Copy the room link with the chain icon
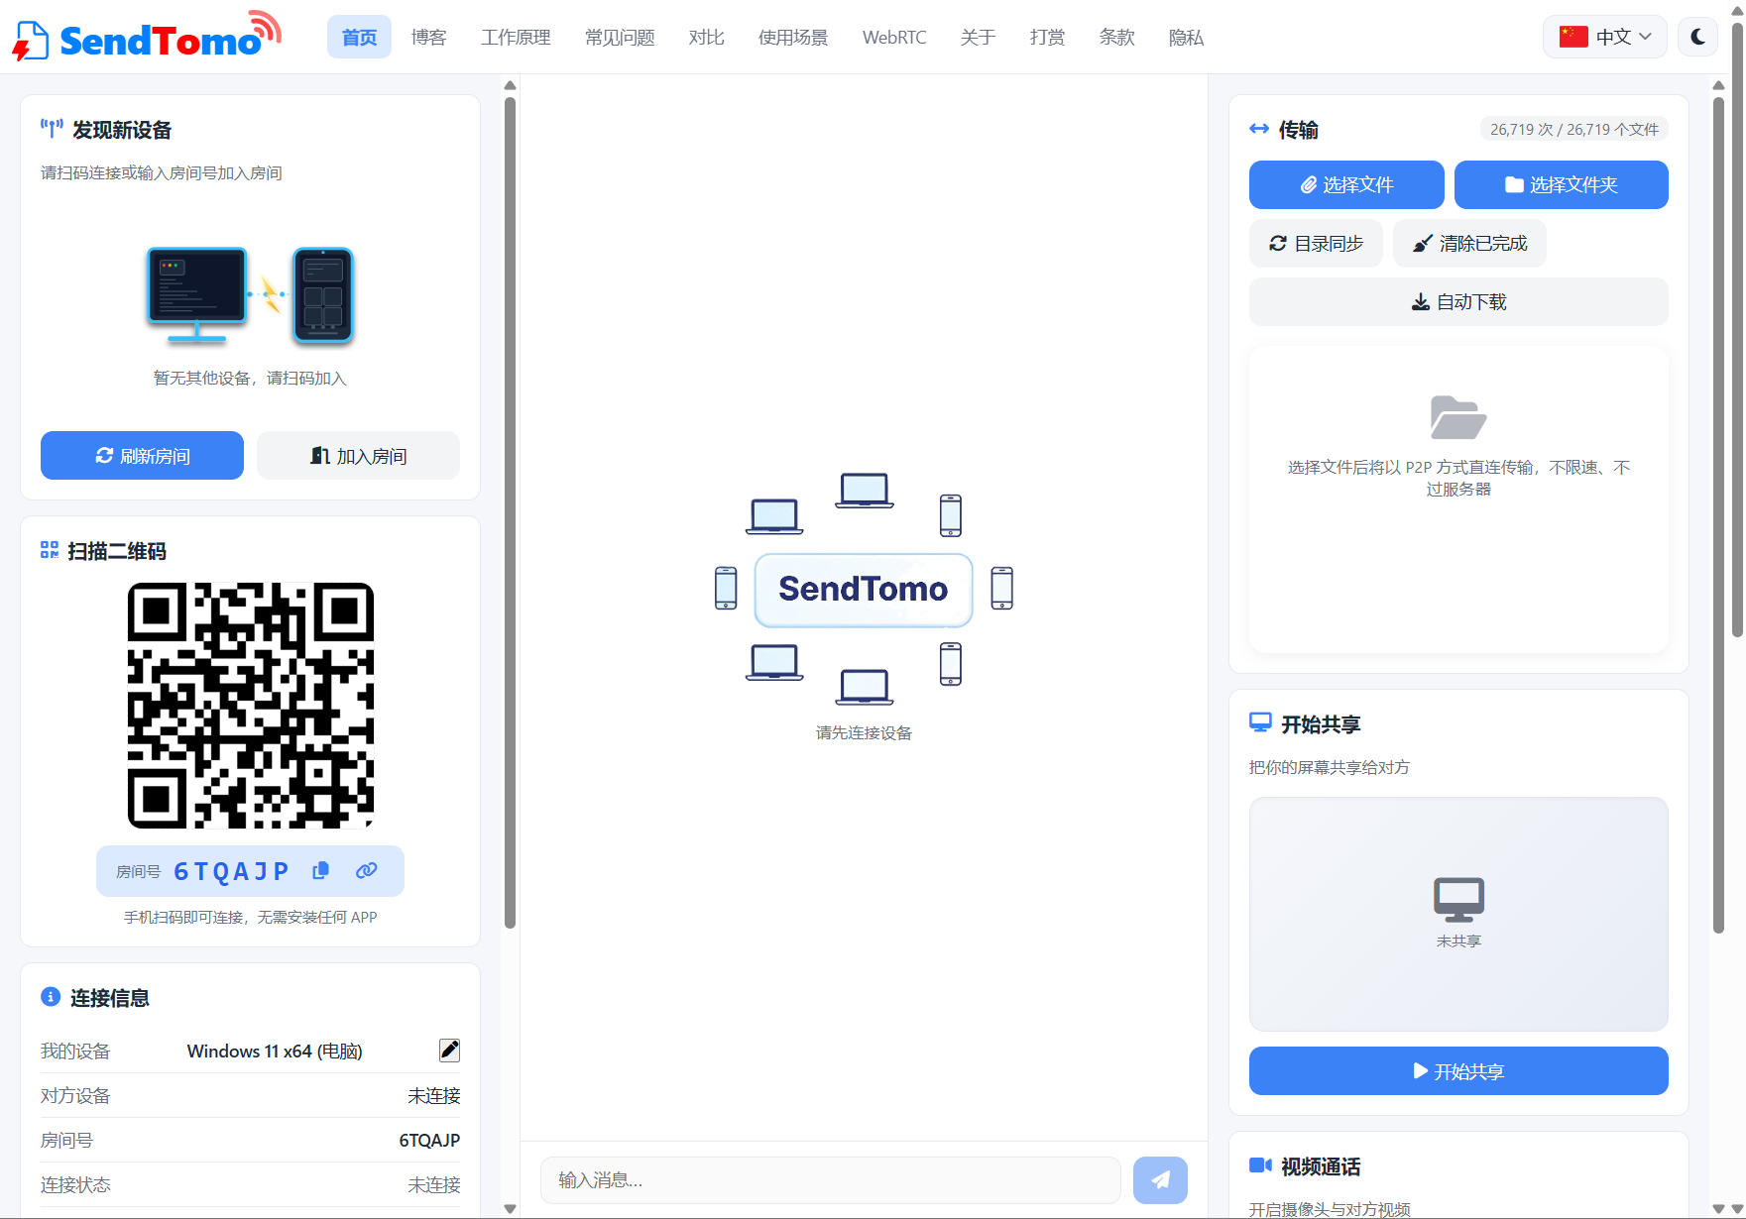This screenshot has height=1219, width=1746. pos(366,870)
